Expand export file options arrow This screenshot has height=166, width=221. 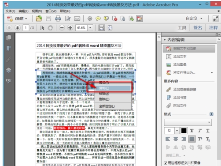(x=212, y=73)
